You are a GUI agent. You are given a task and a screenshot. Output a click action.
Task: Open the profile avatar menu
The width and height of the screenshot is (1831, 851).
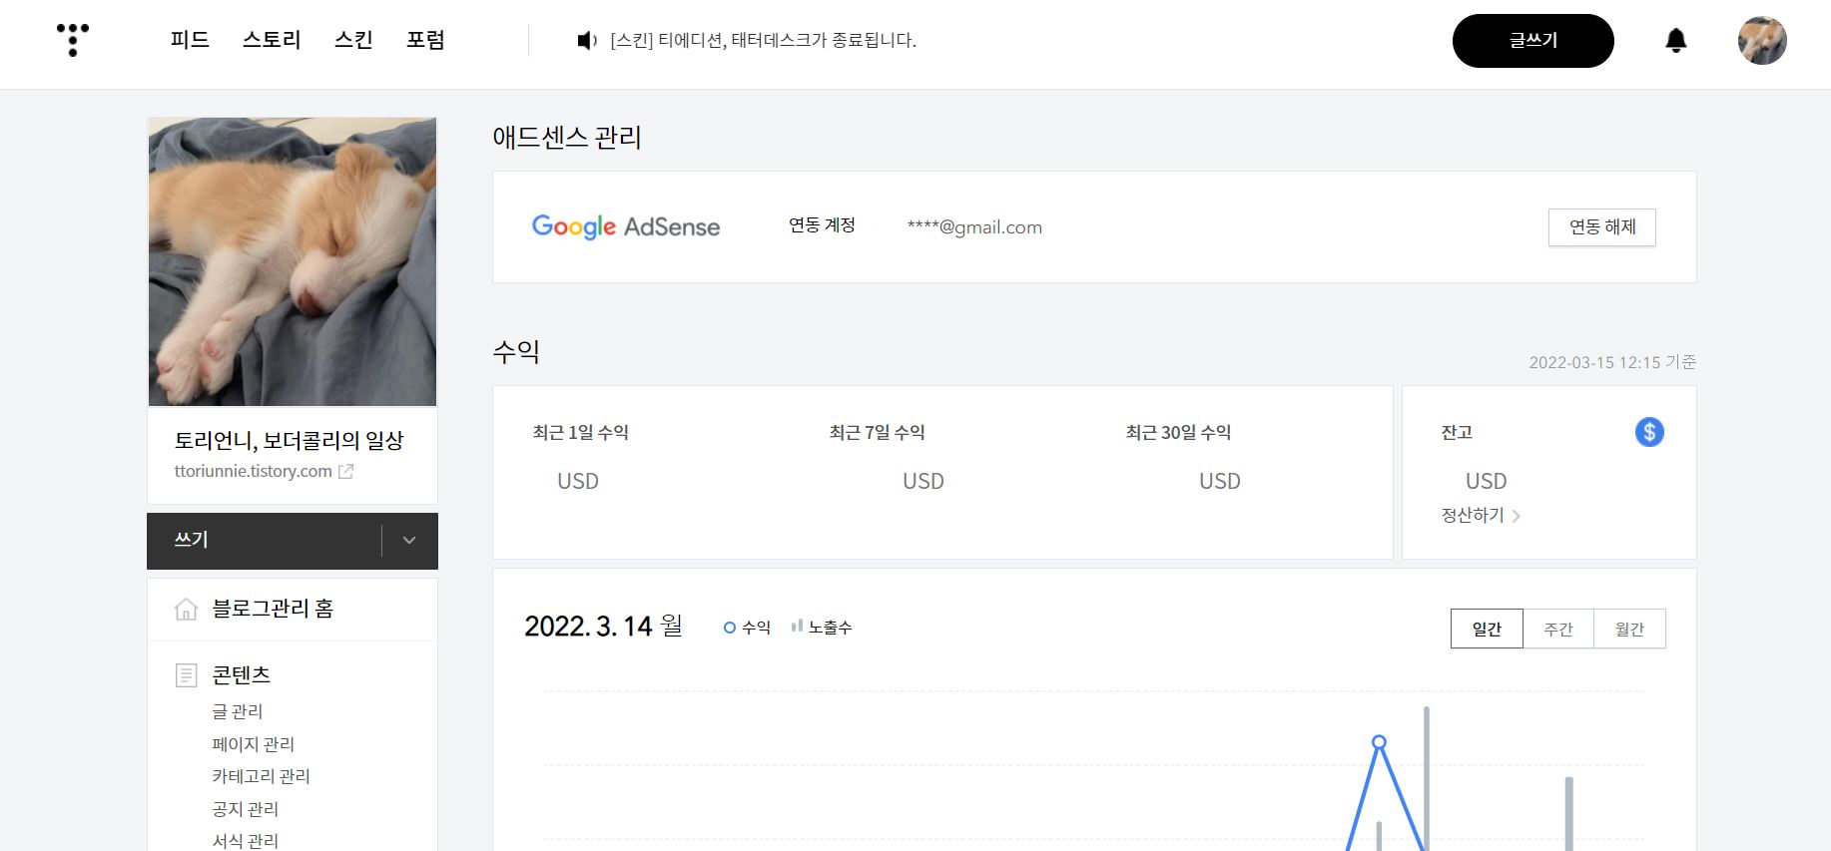click(1762, 41)
